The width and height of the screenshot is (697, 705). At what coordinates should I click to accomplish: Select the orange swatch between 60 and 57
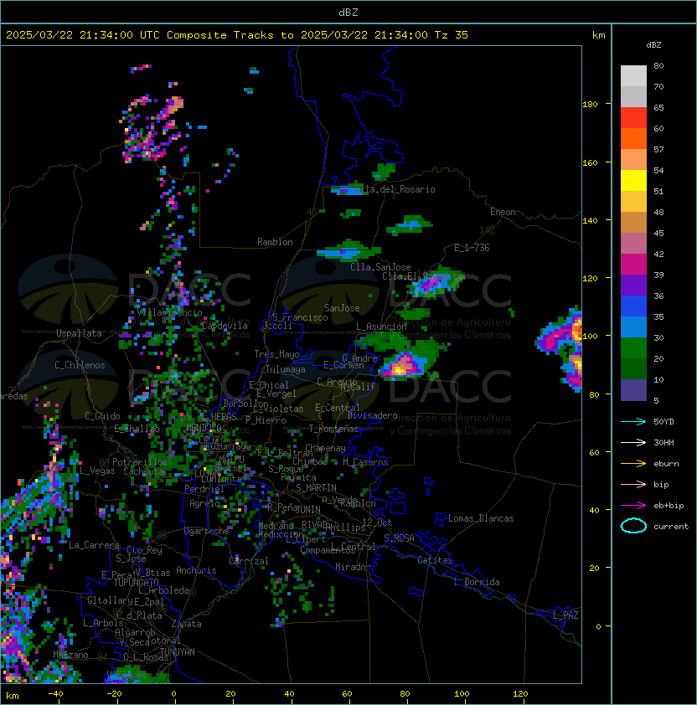coord(633,139)
